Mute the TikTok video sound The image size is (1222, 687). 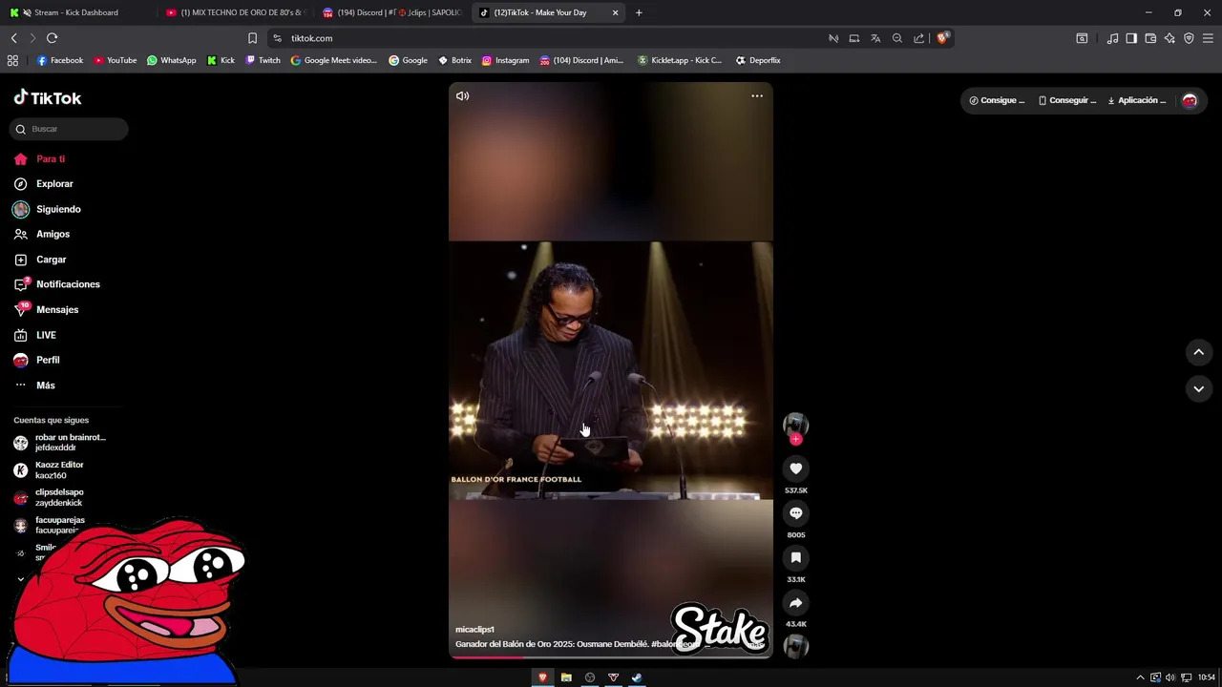(463, 95)
